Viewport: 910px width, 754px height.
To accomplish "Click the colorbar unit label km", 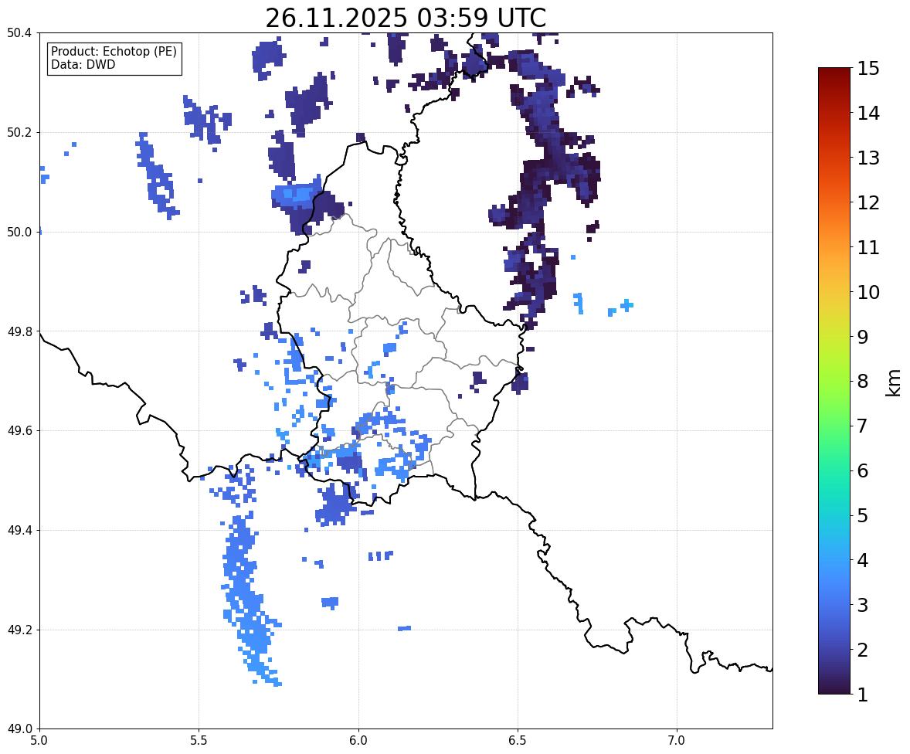I will [x=893, y=382].
